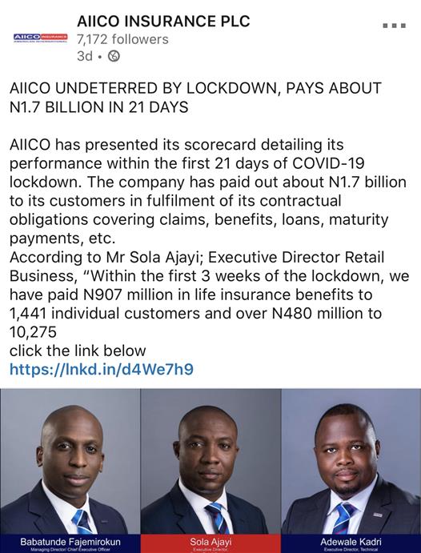This screenshot has height=553, width=421.
Task: Open Adewale Kadri's portrait photo
Action: 351,461
